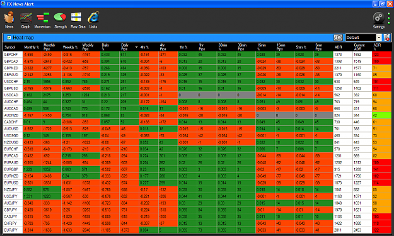Maximize the FX News Alert window
This screenshot has width=394, height=236.
pyautogui.click(x=383, y=4)
